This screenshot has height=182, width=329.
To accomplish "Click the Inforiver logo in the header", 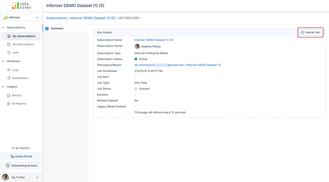I will click(x=21, y=6).
